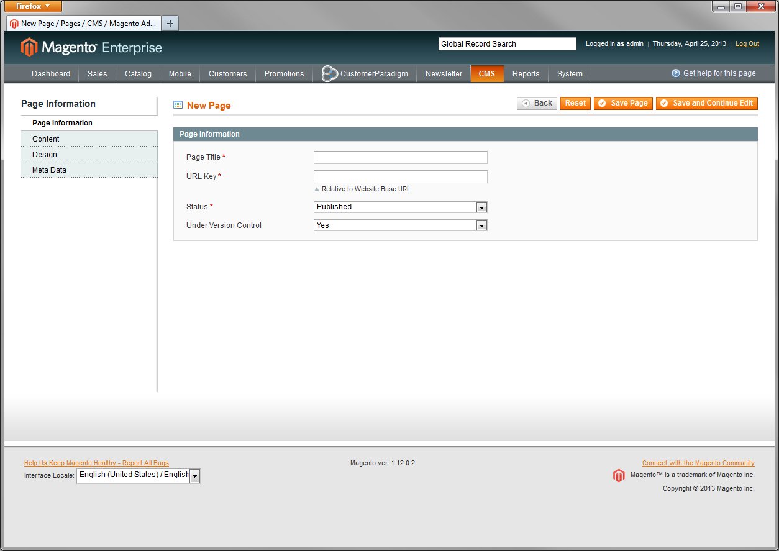Click the Magento ver. 1.12.0.2 text
The width and height of the screenshot is (779, 551).
click(383, 463)
